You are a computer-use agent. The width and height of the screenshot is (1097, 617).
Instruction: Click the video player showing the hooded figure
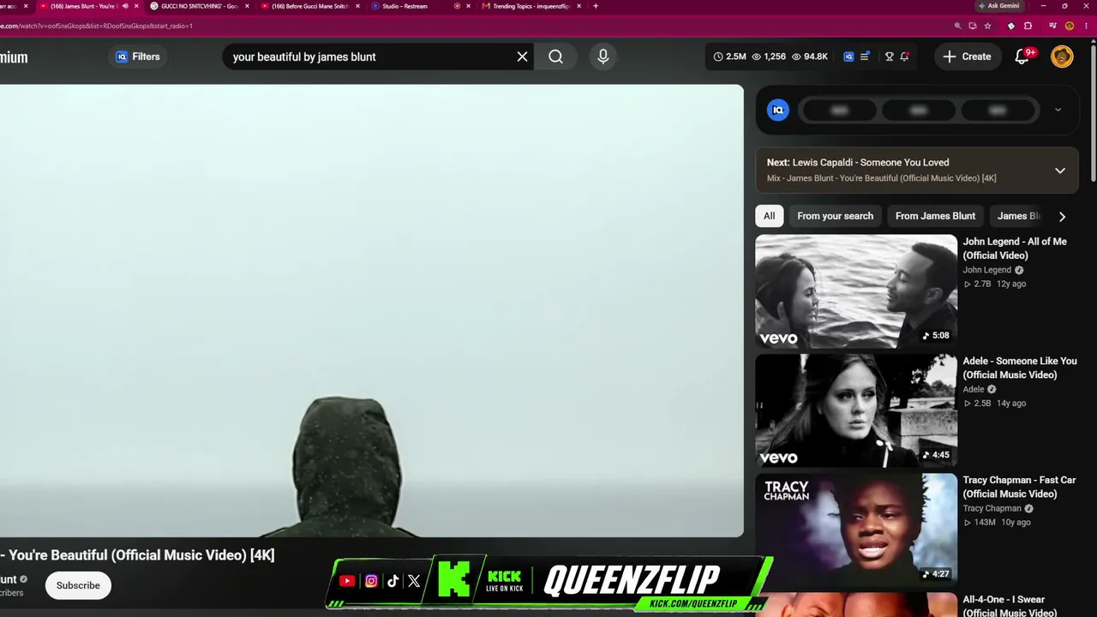tap(372, 310)
